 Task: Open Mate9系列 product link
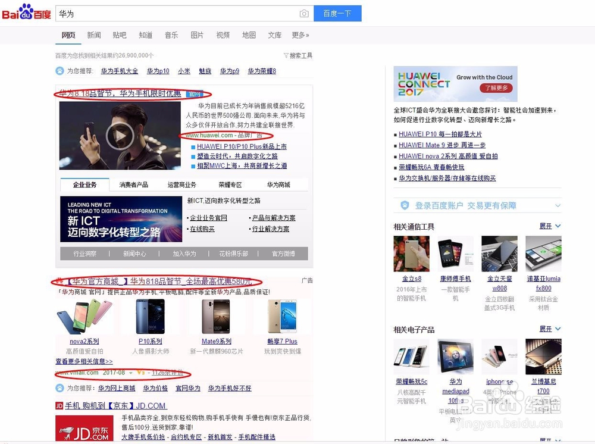tap(217, 341)
